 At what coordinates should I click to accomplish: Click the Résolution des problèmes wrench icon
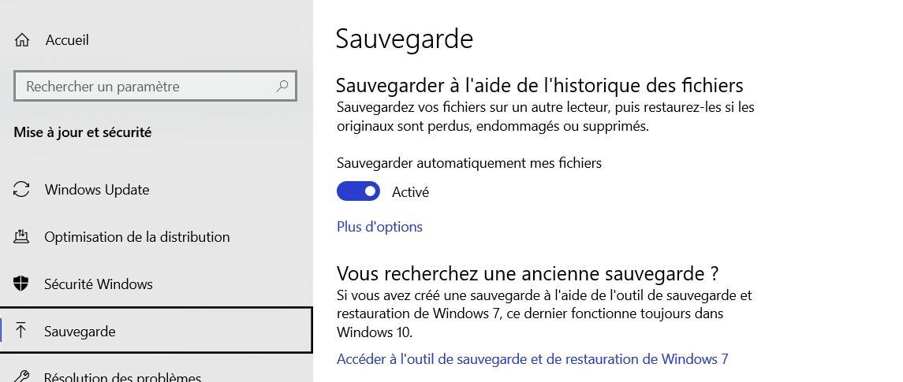point(22,376)
